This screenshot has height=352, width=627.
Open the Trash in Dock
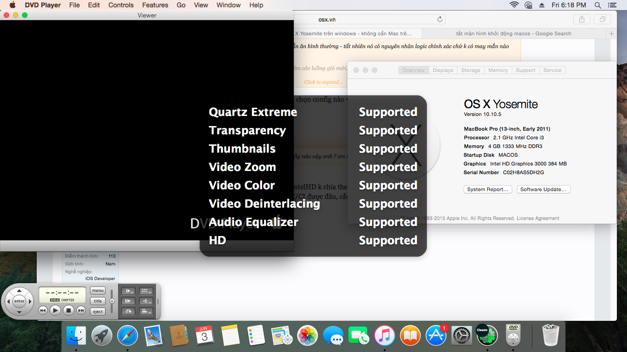(x=551, y=336)
